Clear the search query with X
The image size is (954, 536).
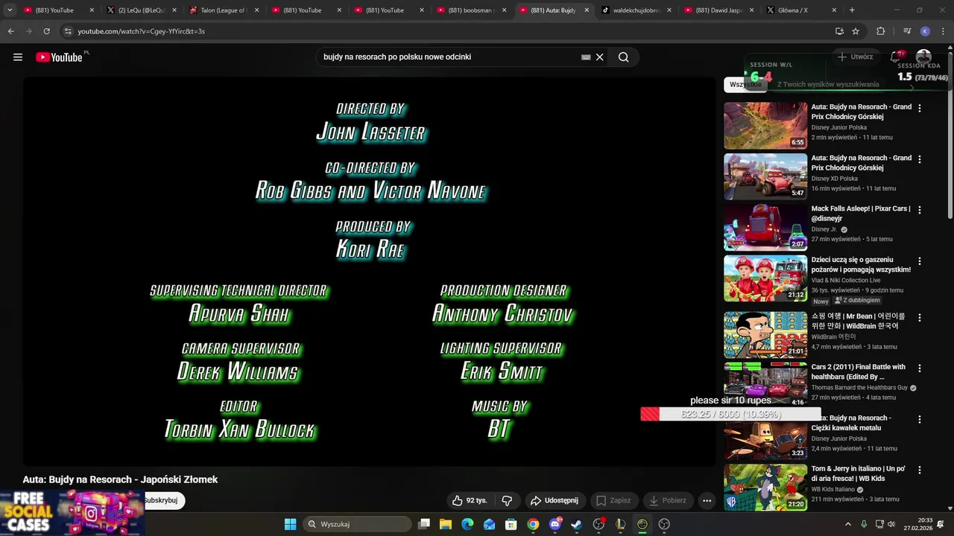599,57
